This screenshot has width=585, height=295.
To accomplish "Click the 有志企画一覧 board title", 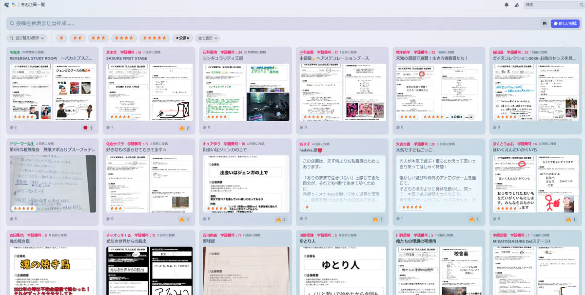I will [33, 4].
